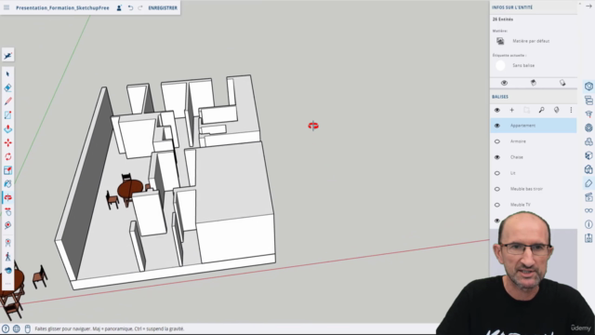Click the ENREGISTRER save button
Viewport: 595px width, 335px height.
point(163,7)
